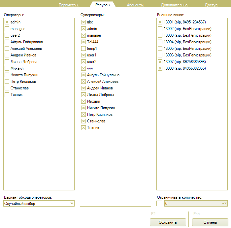Enable external line 13004
This screenshot has width=231, height=228.
pos(160,42)
